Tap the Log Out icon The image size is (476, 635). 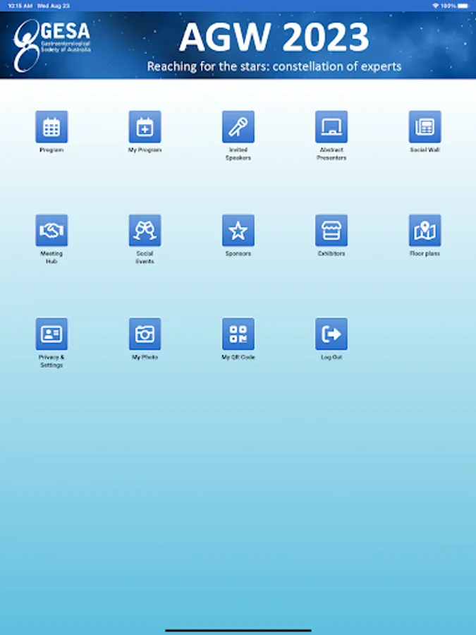pyautogui.click(x=331, y=334)
